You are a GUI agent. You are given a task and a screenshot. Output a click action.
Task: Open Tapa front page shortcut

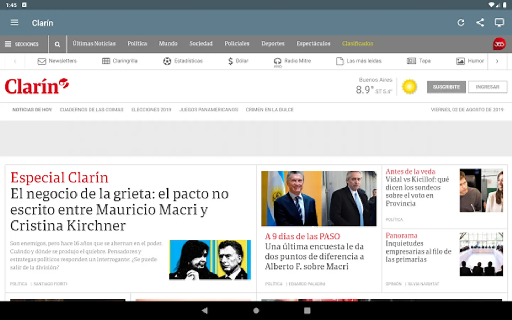pyautogui.click(x=419, y=61)
